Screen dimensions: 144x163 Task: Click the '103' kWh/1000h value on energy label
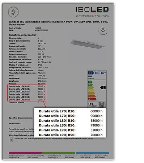90,104
